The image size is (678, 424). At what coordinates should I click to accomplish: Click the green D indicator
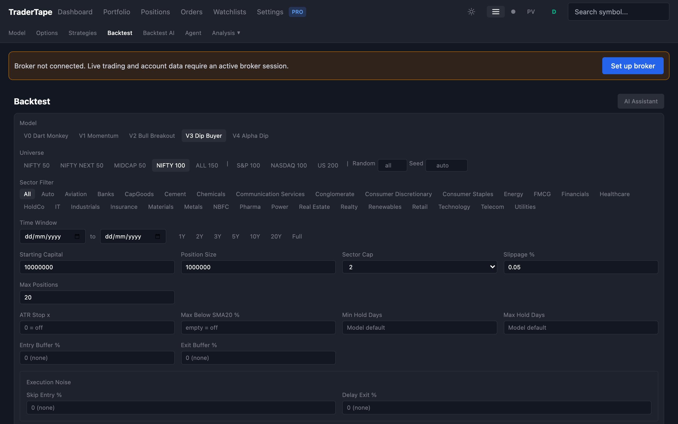[x=554, y=12]
